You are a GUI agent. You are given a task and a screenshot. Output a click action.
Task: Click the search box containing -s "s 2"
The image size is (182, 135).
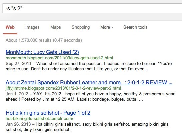[92, 8]
